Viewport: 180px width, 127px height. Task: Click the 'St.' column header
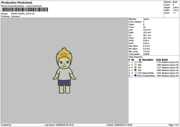pos(140,60)
